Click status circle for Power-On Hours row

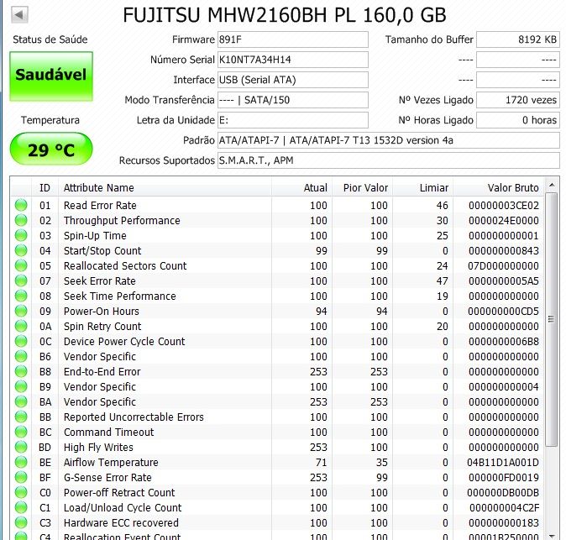(x=21, y=312)
